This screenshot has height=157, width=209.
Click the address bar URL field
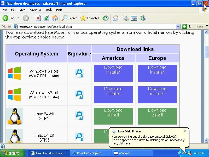click(x=97, y=27)
